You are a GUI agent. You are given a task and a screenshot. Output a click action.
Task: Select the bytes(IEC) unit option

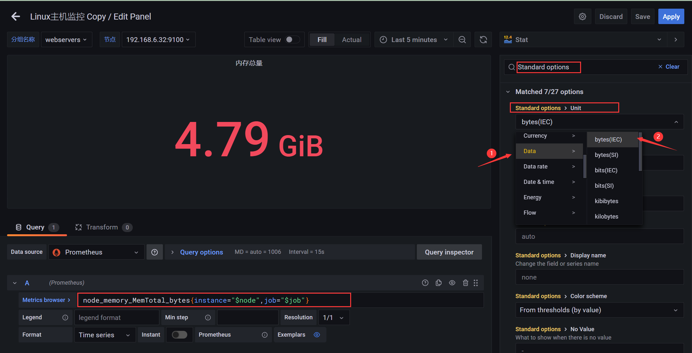coord(612,140)
